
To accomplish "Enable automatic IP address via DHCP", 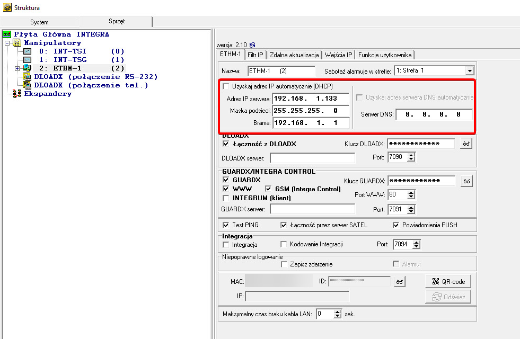I will pos(226,86).
